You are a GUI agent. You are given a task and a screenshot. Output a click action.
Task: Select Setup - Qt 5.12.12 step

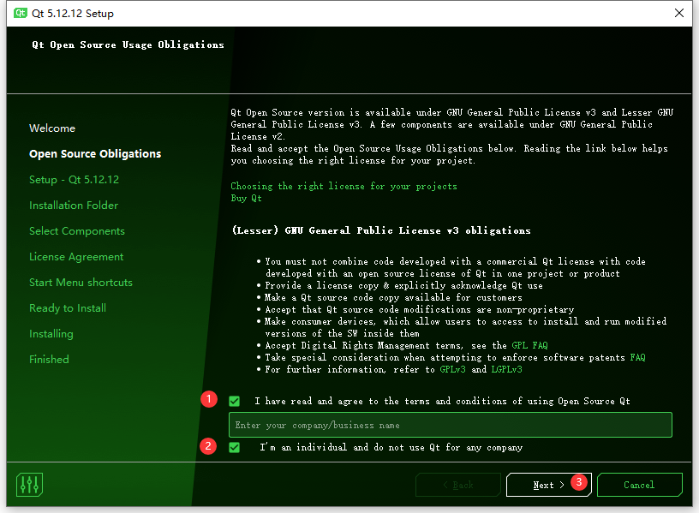(74, 180)
